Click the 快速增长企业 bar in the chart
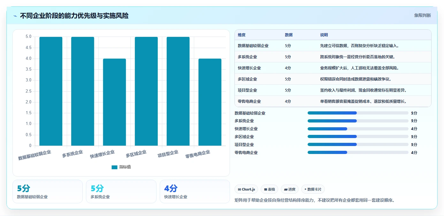444x216 pixels. point(114,102)
